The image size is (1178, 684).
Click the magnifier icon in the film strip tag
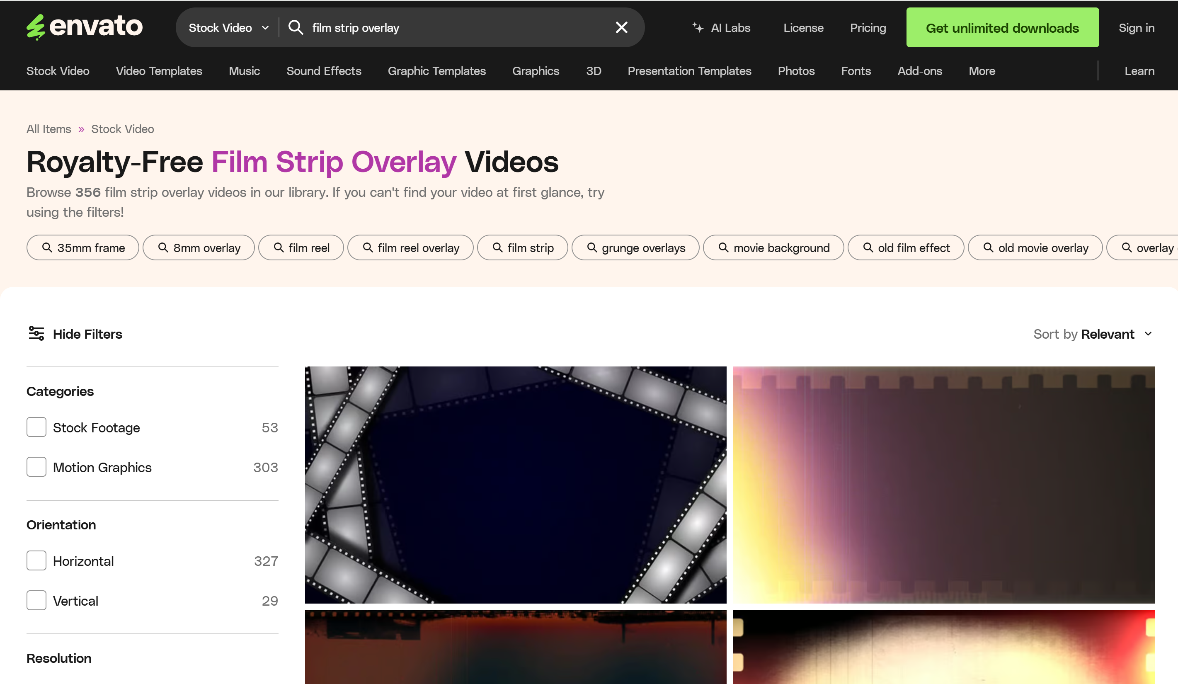pos(497,247)
